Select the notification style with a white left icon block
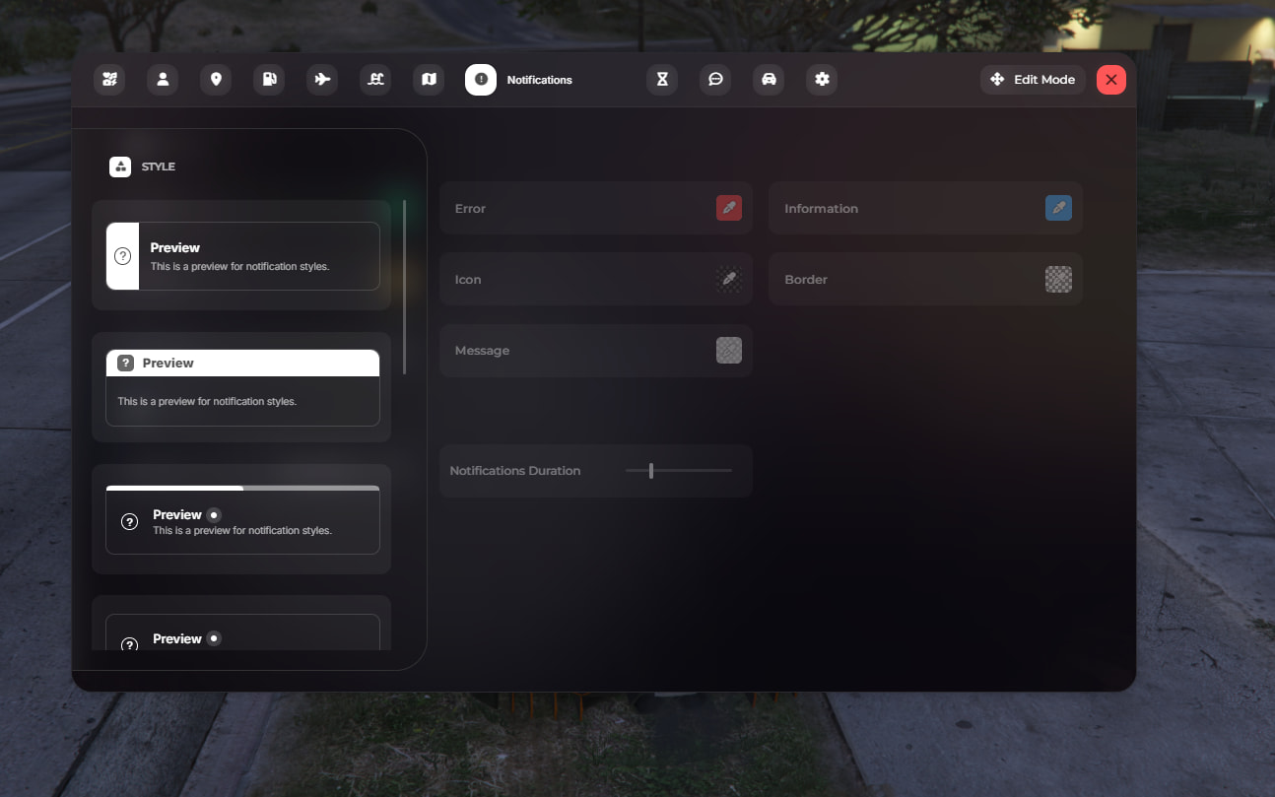Viewport: 1275px width, 797px height. click(242, 256)
